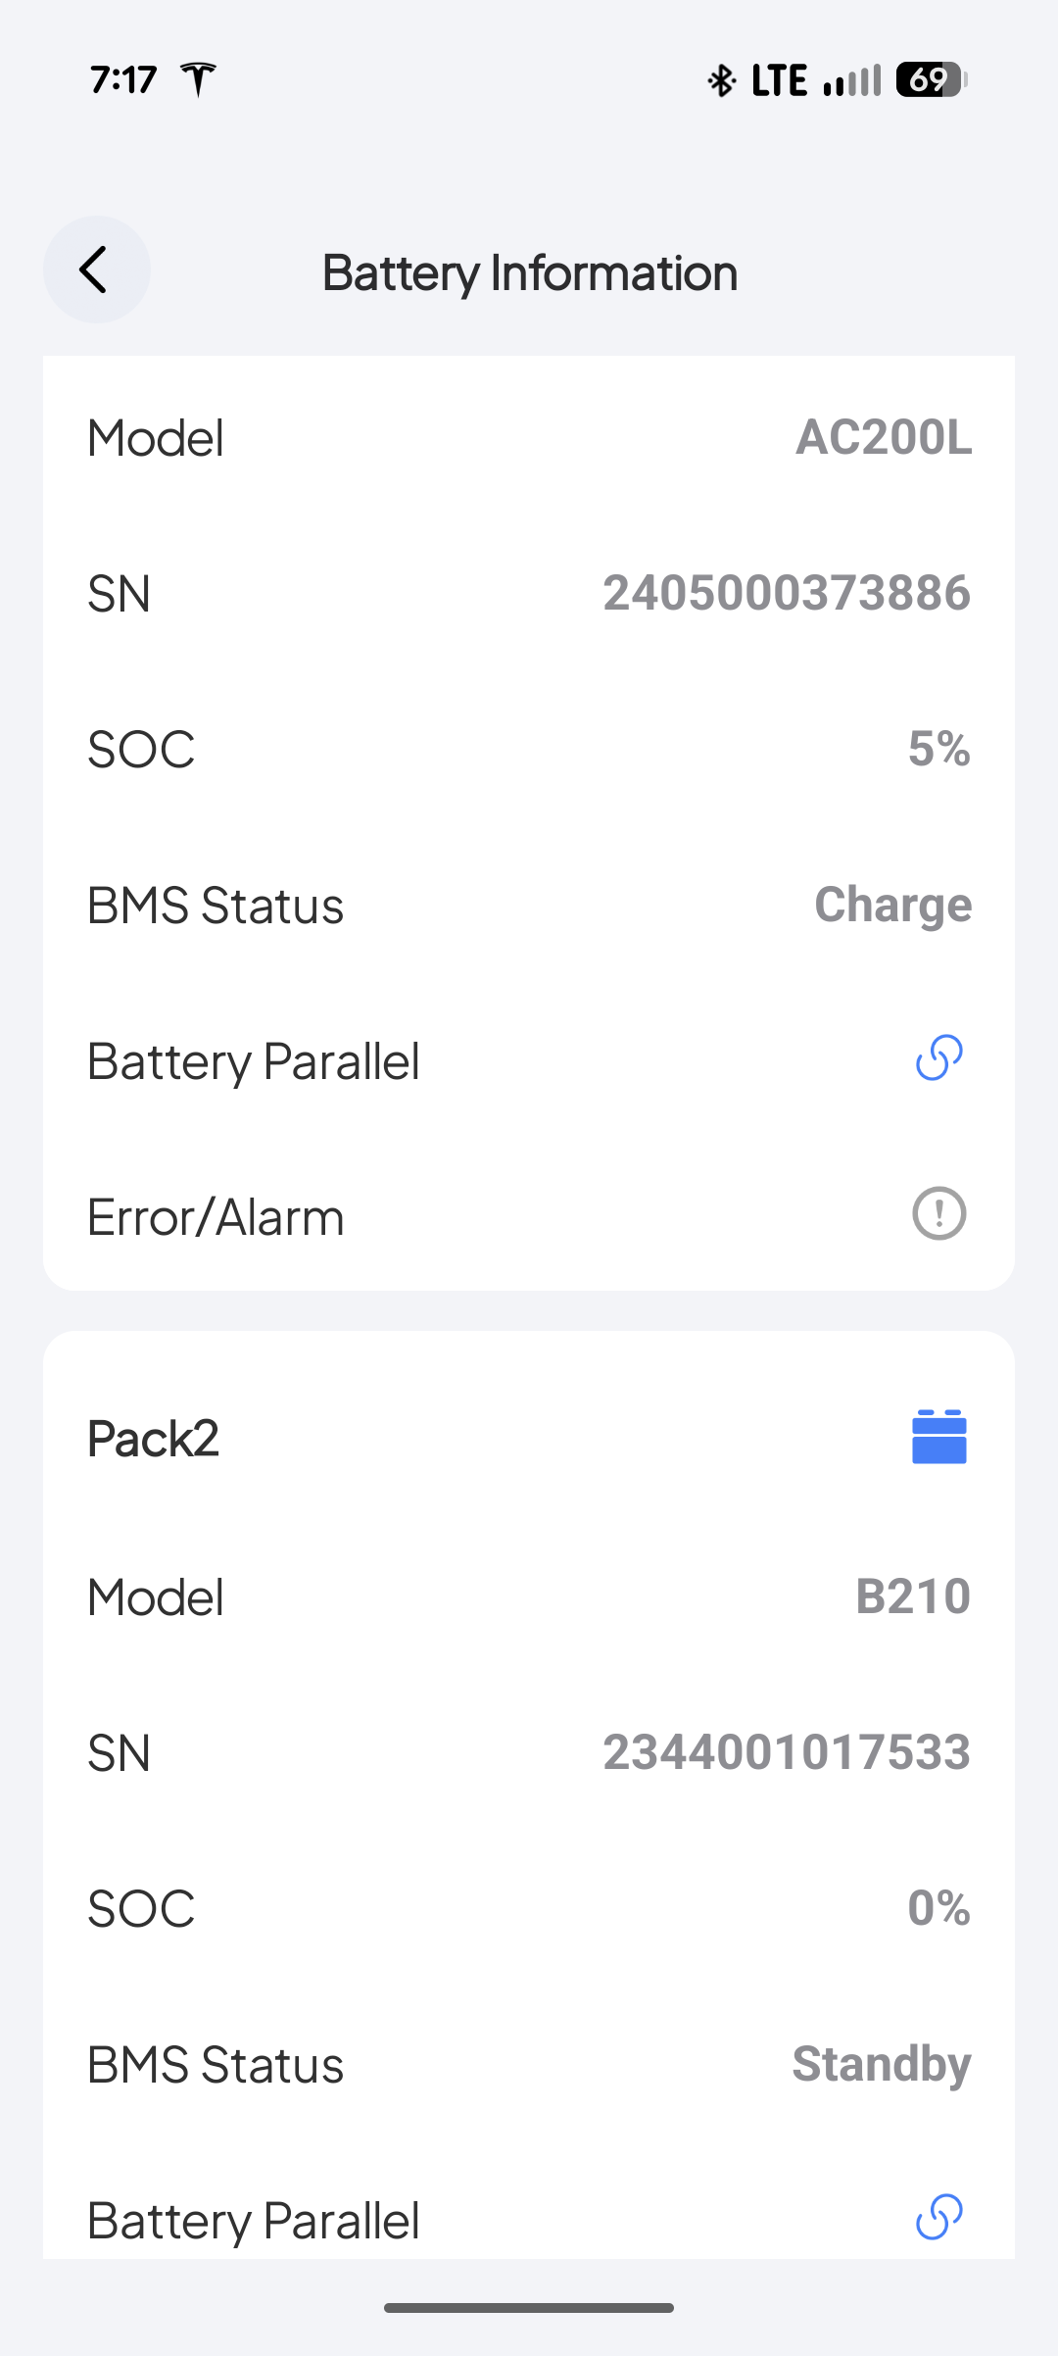Tap Pack2 Battery Parallel link icon

click(x=938, y=2217)
